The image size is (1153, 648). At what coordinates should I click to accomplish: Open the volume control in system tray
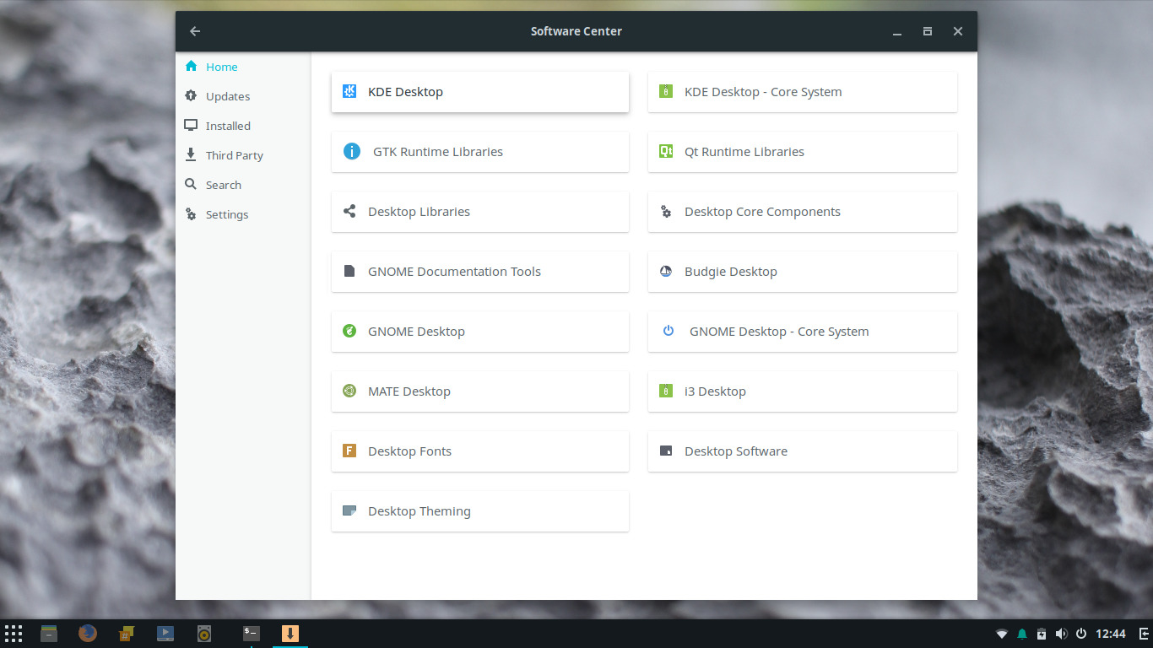[1061, 633]
